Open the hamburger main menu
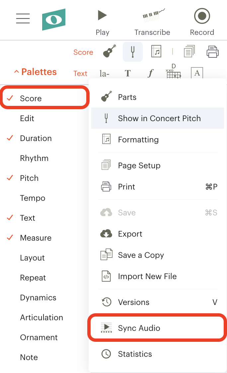This screenshot has height=373, width=227. click(x=23, y=18)
